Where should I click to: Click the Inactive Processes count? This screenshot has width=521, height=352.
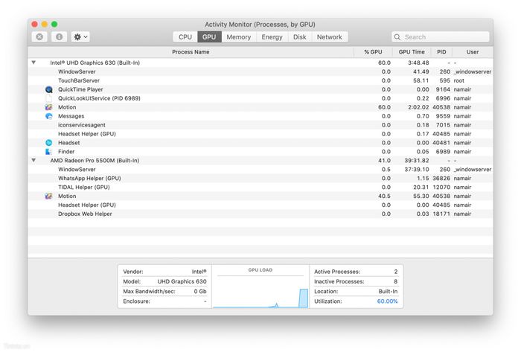click(396, 281)
